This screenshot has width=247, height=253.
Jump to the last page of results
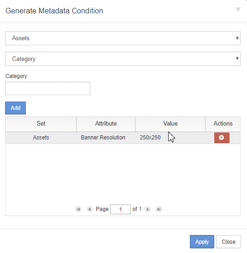coord(159,209)
